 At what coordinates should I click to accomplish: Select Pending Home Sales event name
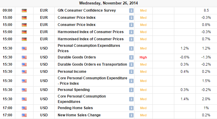point(75,108)
